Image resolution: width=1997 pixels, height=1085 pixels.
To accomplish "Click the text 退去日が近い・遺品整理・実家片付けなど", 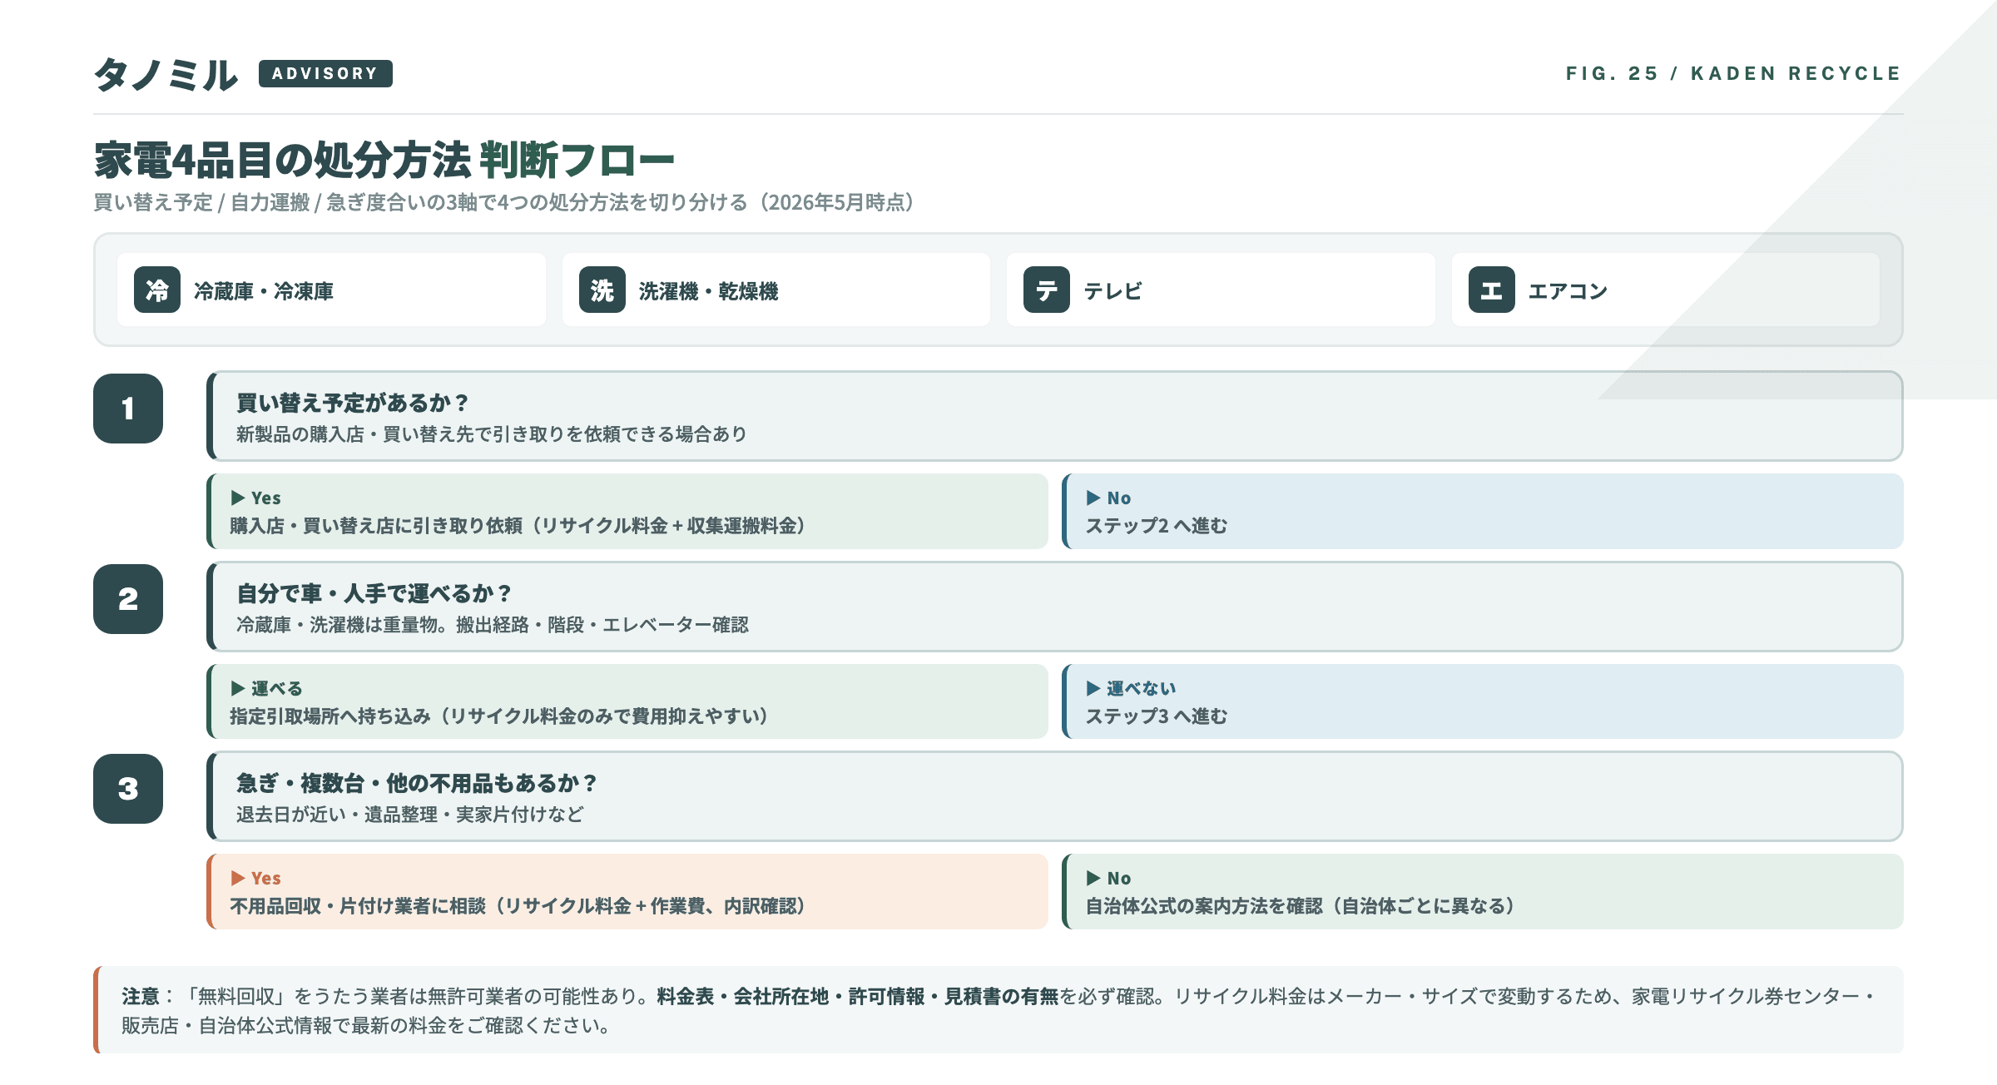I will (x=410, y=815).
